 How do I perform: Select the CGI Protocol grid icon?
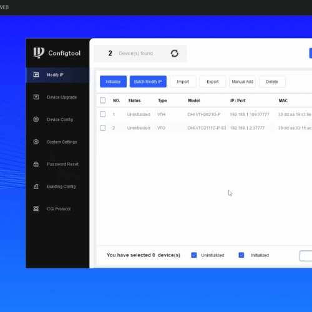[36, 208]
